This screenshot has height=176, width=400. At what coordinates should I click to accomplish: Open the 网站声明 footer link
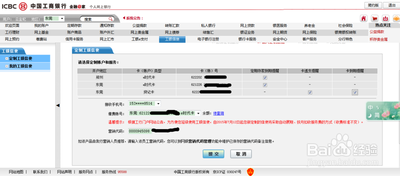pos(64,172)
